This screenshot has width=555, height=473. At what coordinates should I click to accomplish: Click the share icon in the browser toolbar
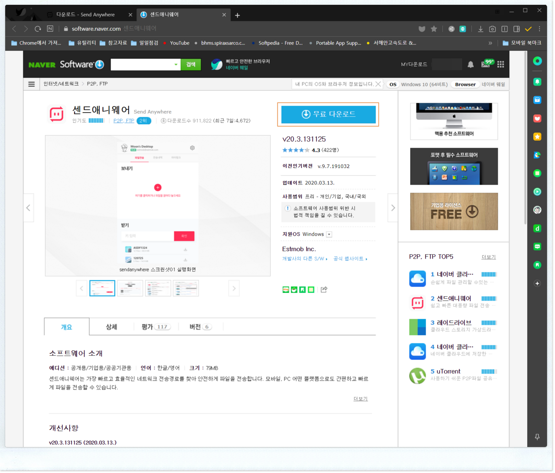(x=451, y=29)
